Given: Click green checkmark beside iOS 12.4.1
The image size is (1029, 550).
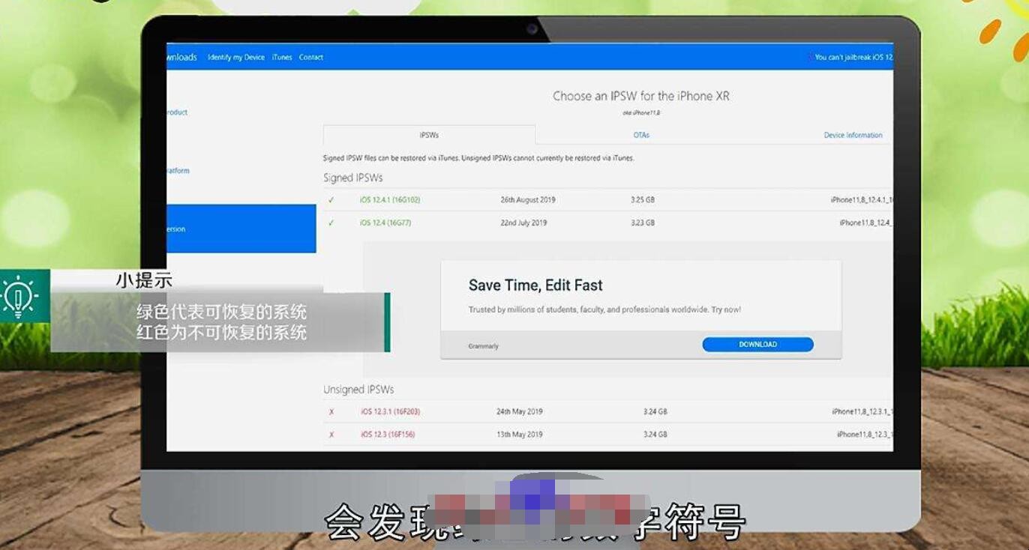Looking at the screenshot, I should click(x=331, y=200).
